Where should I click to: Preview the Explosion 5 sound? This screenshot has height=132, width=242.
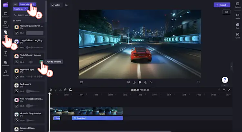pos(16,91)
